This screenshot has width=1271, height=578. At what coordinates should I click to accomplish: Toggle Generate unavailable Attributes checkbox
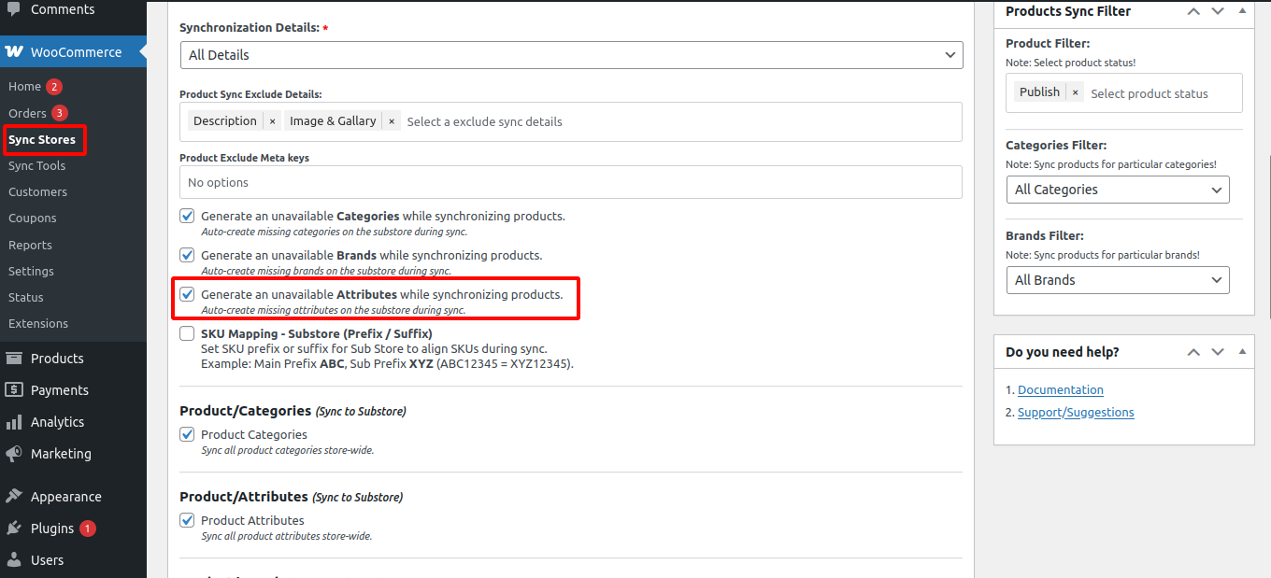tap(187, 294)
